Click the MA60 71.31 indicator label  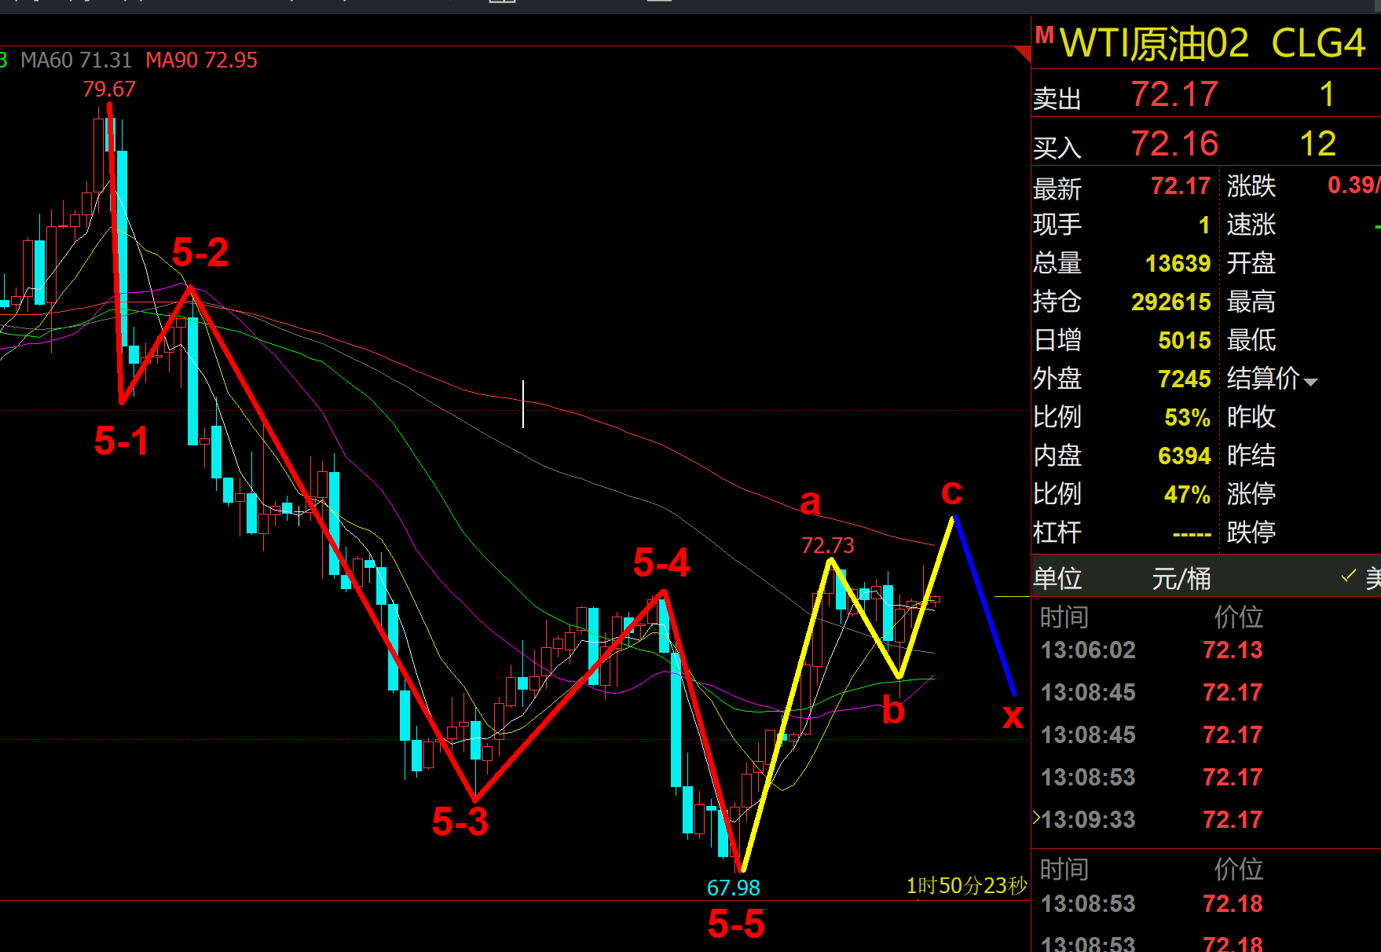pos(76,60)
